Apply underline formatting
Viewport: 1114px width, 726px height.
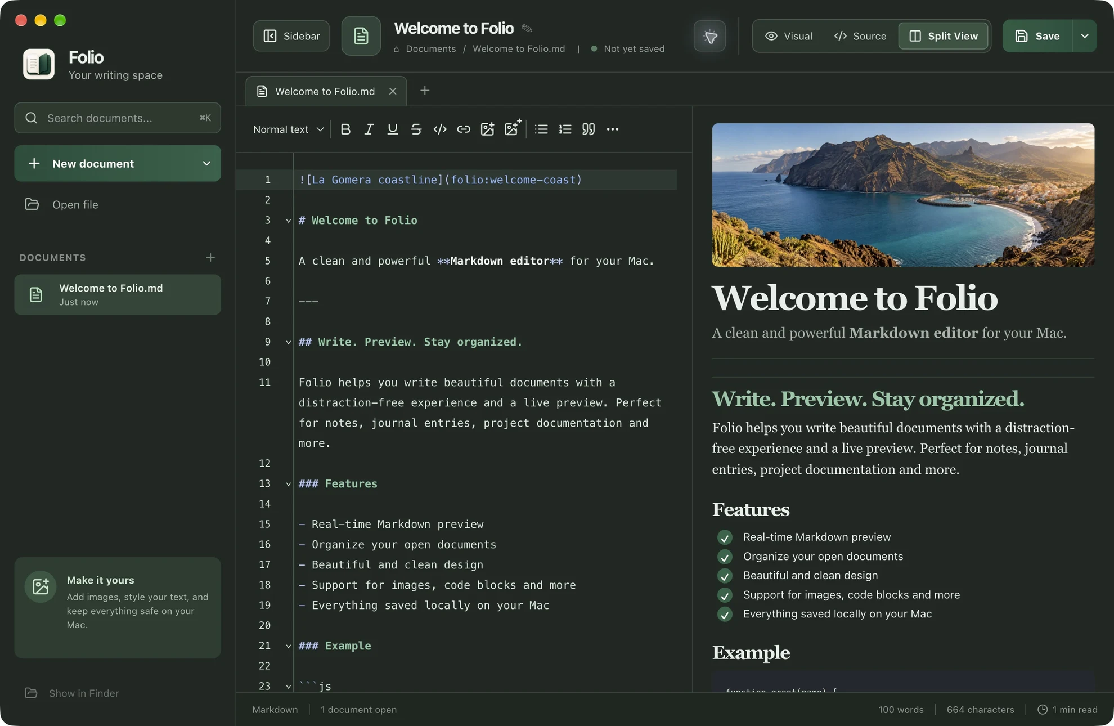coord(393,129)
